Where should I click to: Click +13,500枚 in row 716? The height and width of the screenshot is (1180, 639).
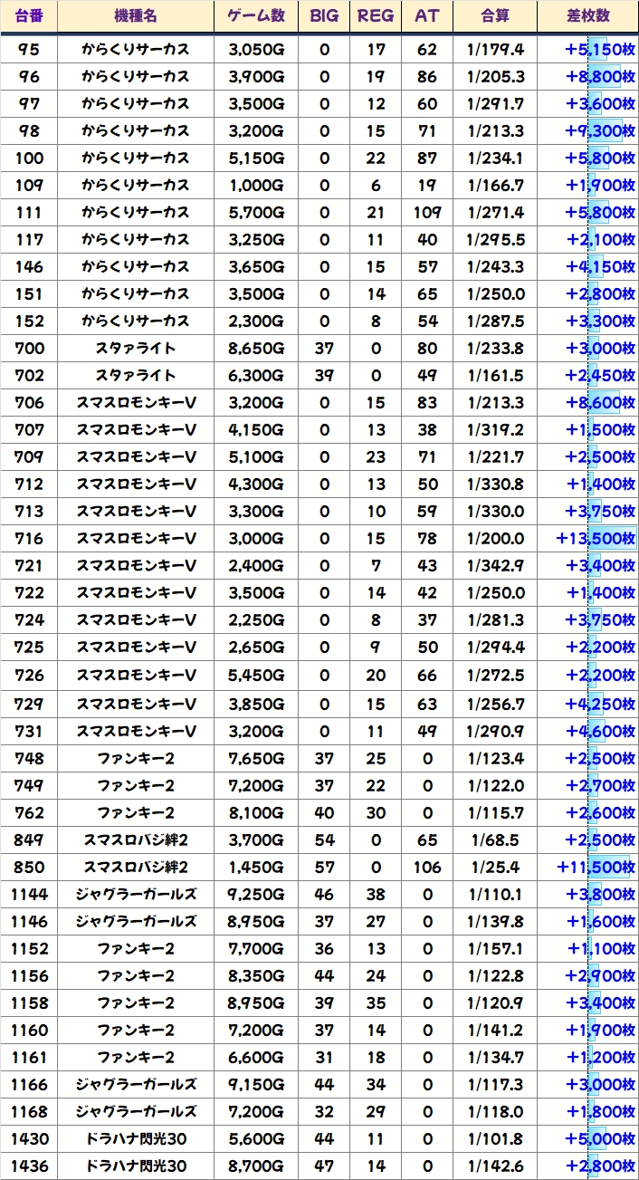click(x=596, y=538)
